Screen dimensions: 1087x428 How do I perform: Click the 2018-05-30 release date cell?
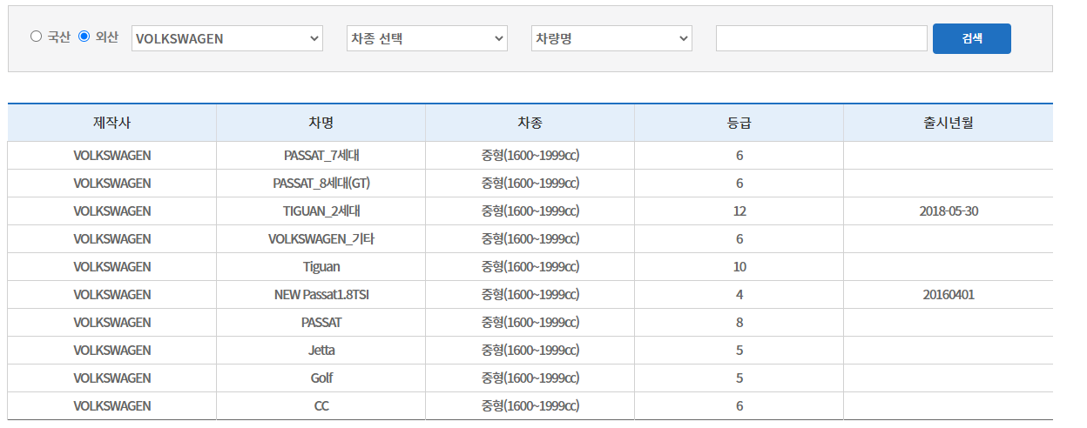(x=949, y=211)
